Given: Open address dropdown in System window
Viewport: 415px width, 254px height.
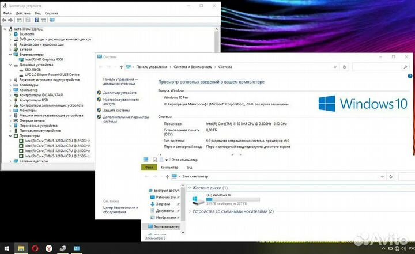Looking at the screenshot, I should (335, 67).
